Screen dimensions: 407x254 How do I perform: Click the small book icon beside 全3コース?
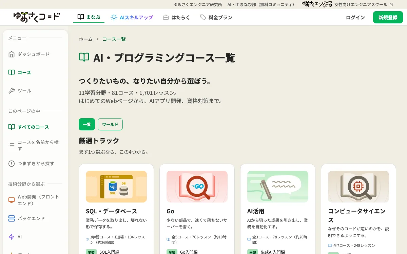[x=249, y=239]
